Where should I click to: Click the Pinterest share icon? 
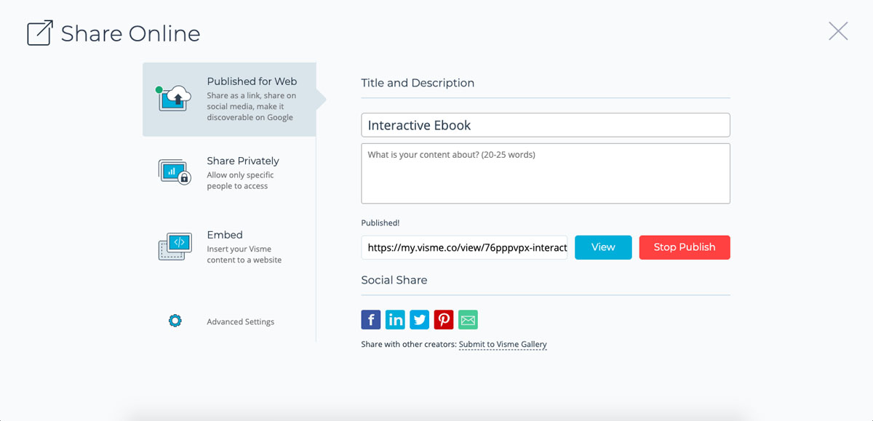coord(444,320)
